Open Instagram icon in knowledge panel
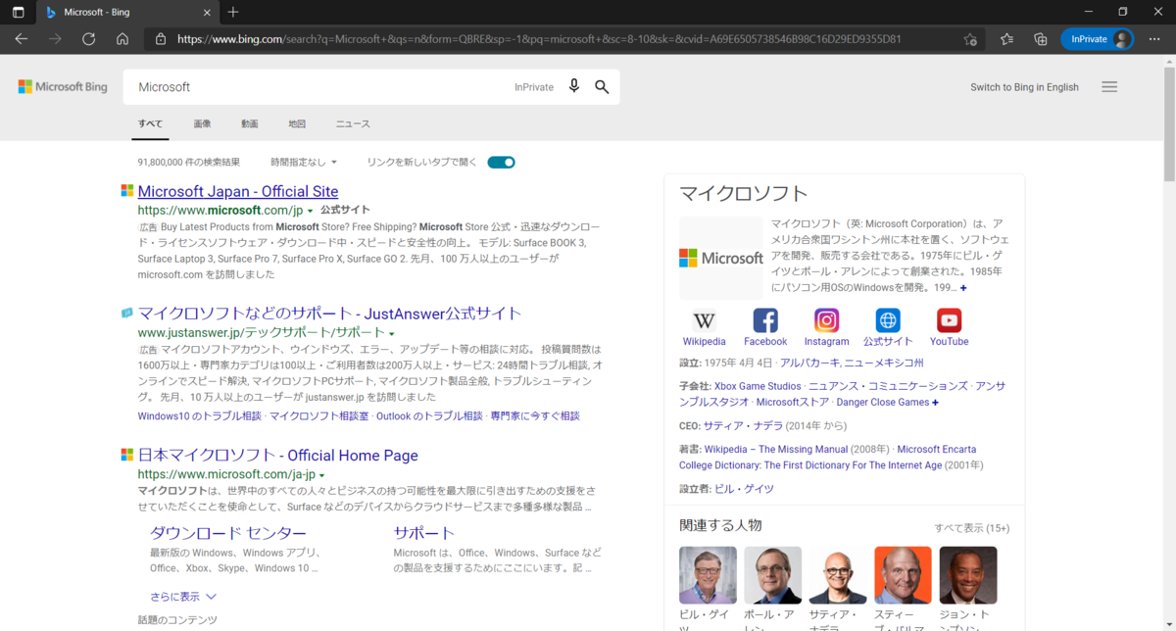Image resolution: width=1176 pixels, height=631 pixels. 827,320
